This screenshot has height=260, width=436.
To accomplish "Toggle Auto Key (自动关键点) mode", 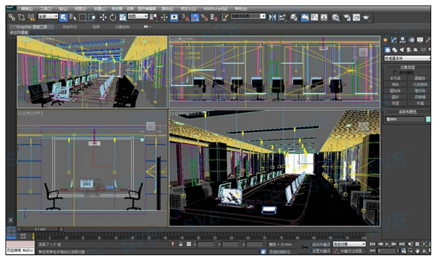I will (321, 244).
